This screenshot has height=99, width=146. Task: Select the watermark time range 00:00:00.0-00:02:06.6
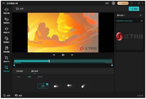point(124,21)
